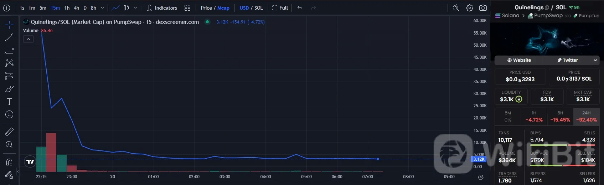Click the FDV value box
This screenshot has height=185, width=604.
tap(547, 96)
